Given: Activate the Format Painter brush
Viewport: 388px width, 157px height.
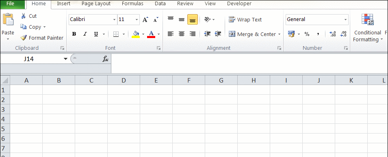Looking at the screenshot, I should coord(24,38).
